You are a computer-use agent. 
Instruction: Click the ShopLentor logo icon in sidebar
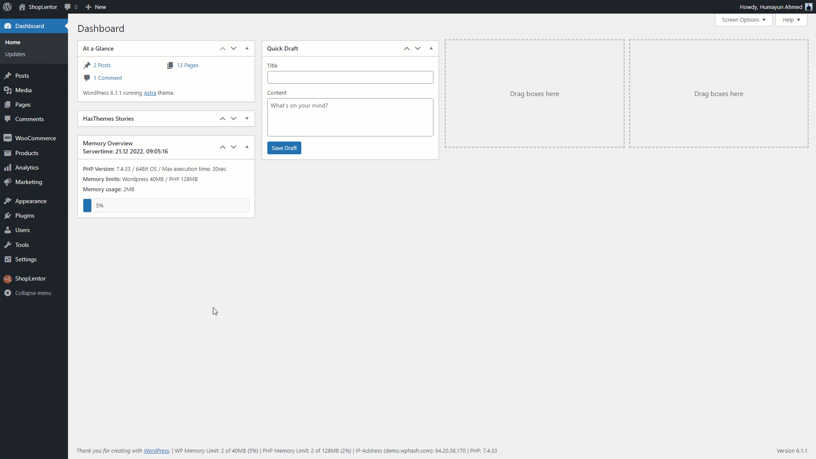[8, 279]
